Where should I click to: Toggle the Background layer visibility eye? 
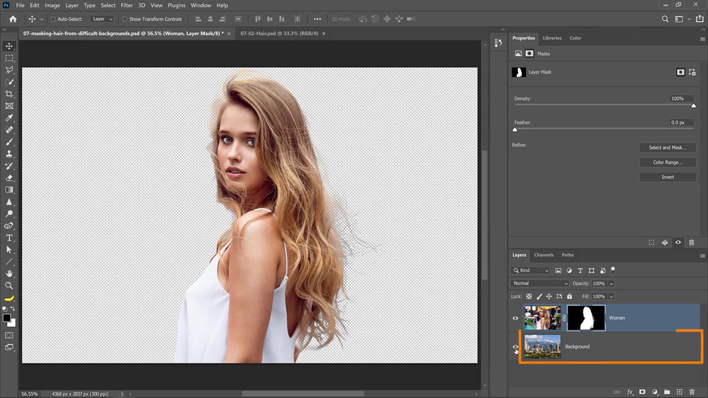click(515, 347)
